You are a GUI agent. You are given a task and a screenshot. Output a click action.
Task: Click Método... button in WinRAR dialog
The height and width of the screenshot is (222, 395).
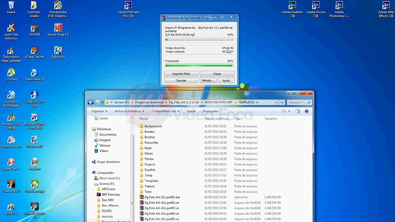point(208,80)
